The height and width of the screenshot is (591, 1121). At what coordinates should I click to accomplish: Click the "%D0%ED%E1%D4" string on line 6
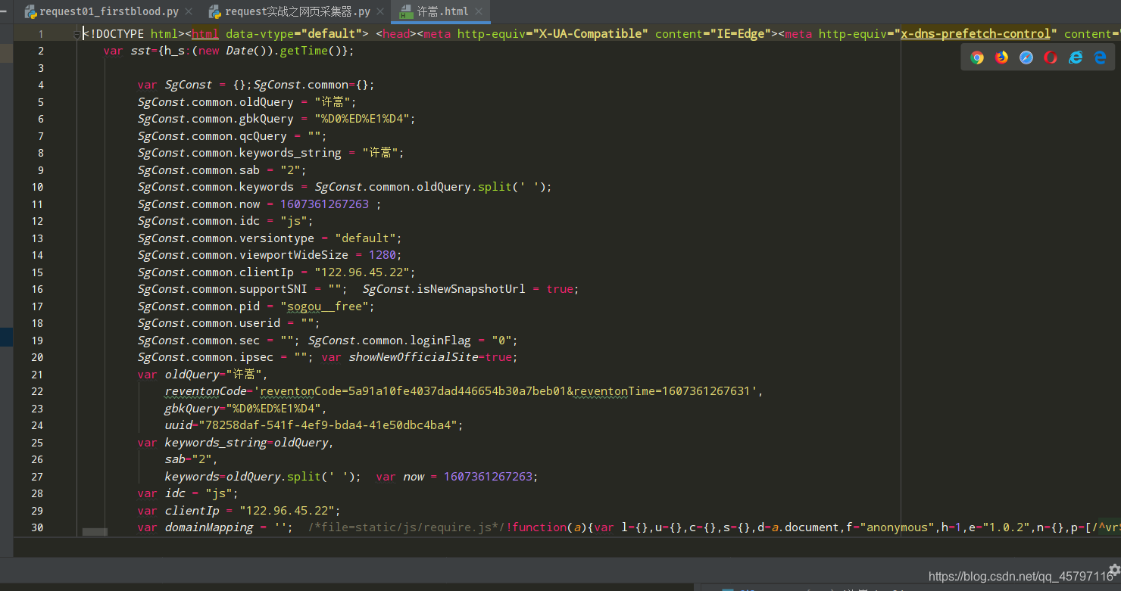[362, 119]
